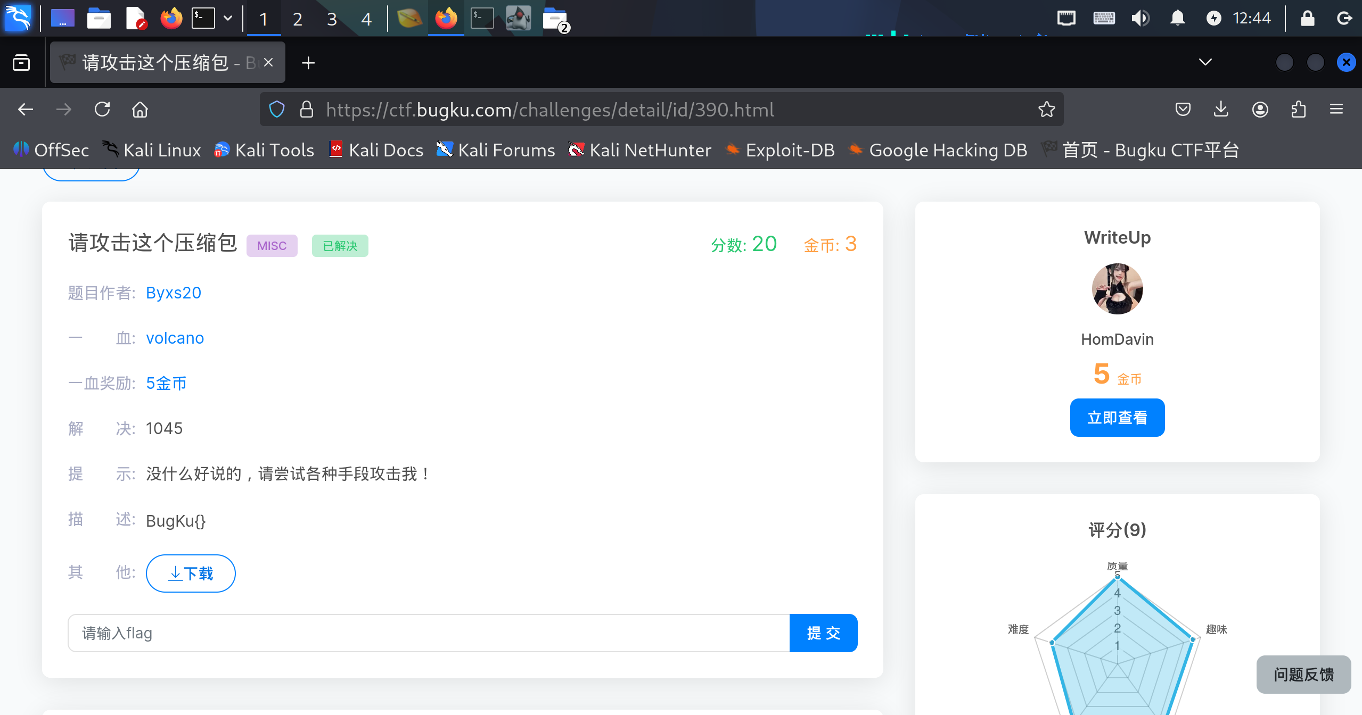
Task: Switch to workspace 3
Action: pyautogui.click(x=332, y=19)
